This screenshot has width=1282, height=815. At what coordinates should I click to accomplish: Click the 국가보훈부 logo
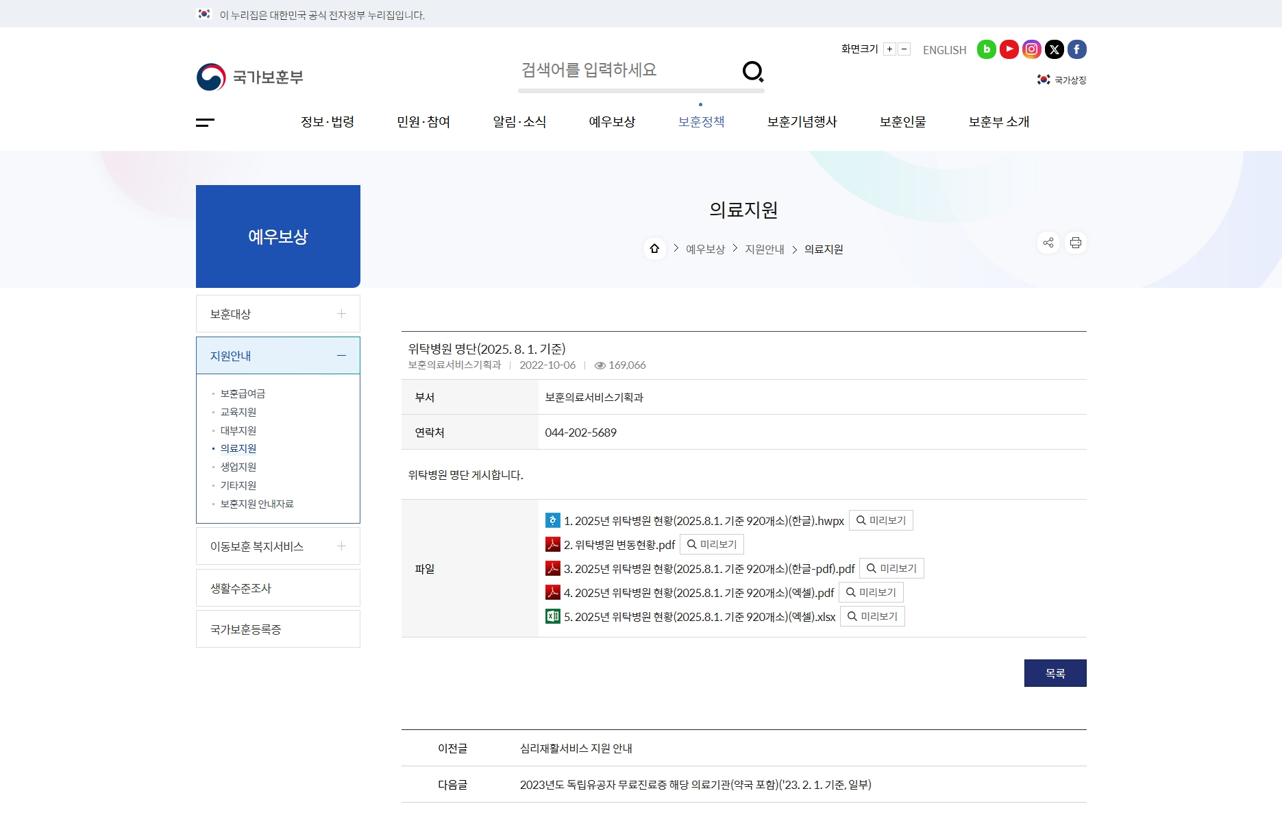[249, 77]
